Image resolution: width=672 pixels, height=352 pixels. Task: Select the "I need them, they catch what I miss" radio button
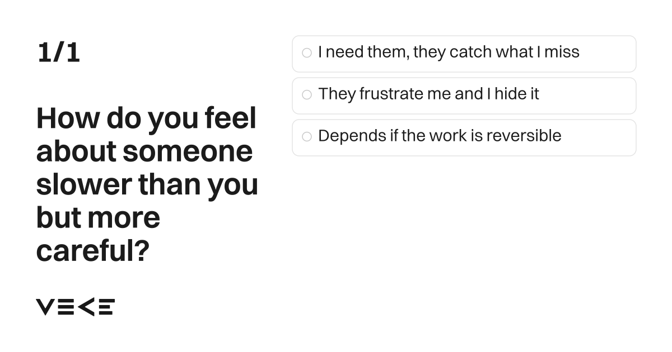point(306,53)
